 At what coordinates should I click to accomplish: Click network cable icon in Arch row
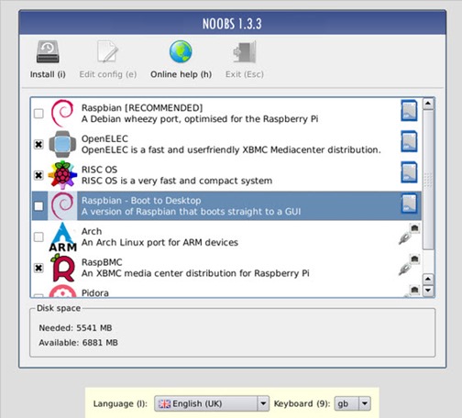[409, 234]
